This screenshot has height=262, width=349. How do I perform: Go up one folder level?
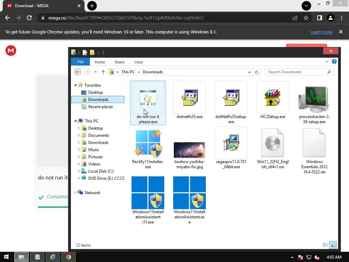(x=103, y=72)
